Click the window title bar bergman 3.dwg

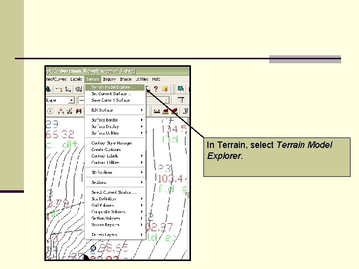[118, 71]
